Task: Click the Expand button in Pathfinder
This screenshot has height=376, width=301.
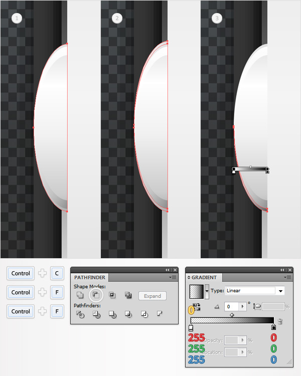Action: coord(153,296)
